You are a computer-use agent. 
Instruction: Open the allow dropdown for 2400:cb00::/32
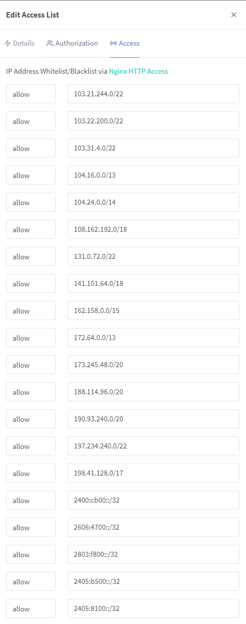[x=31, y=501]
